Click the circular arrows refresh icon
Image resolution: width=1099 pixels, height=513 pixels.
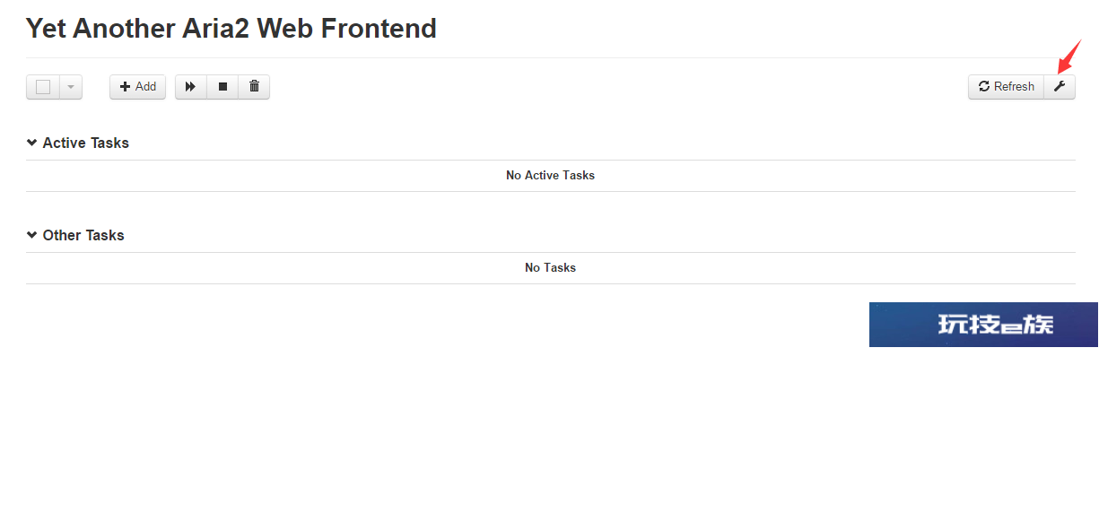point(984,86)
